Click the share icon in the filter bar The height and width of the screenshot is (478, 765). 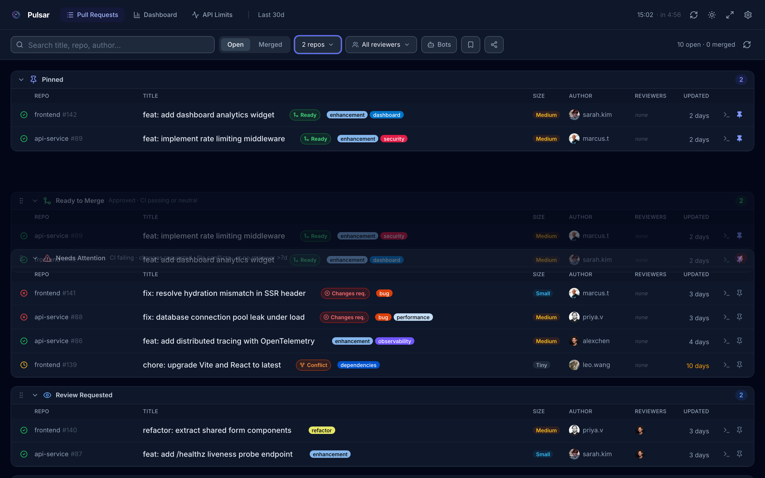click(x=494, y=45)
